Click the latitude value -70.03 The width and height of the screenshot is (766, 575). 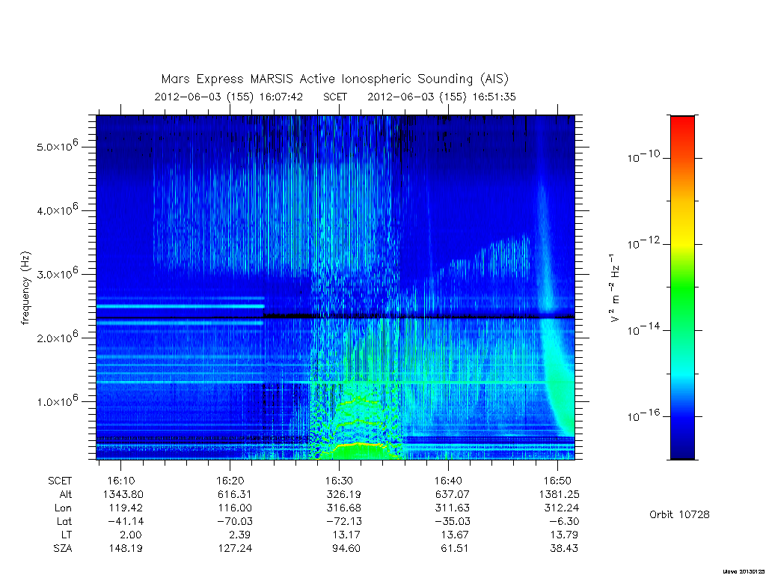234,521
